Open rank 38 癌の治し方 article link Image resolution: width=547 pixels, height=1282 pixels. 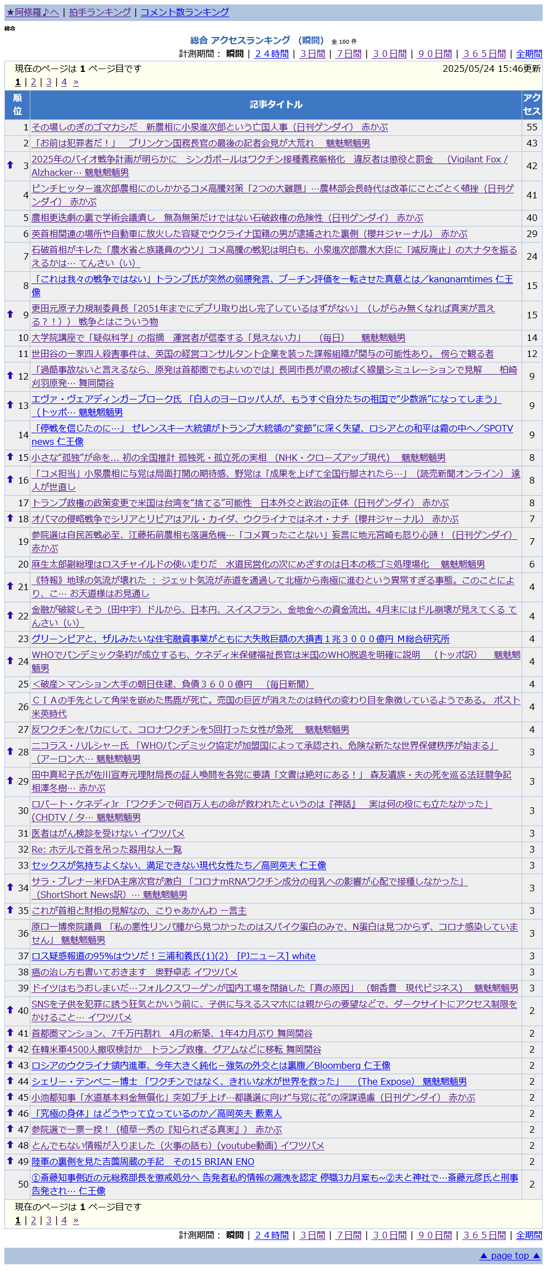(x=135, y=972)
